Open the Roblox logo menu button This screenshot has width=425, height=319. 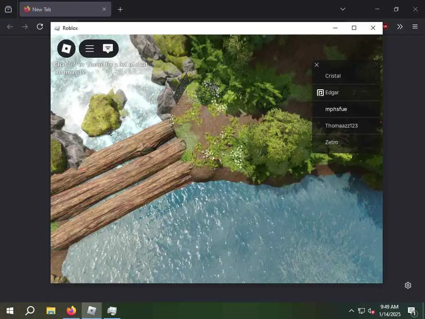pos(66,49)
